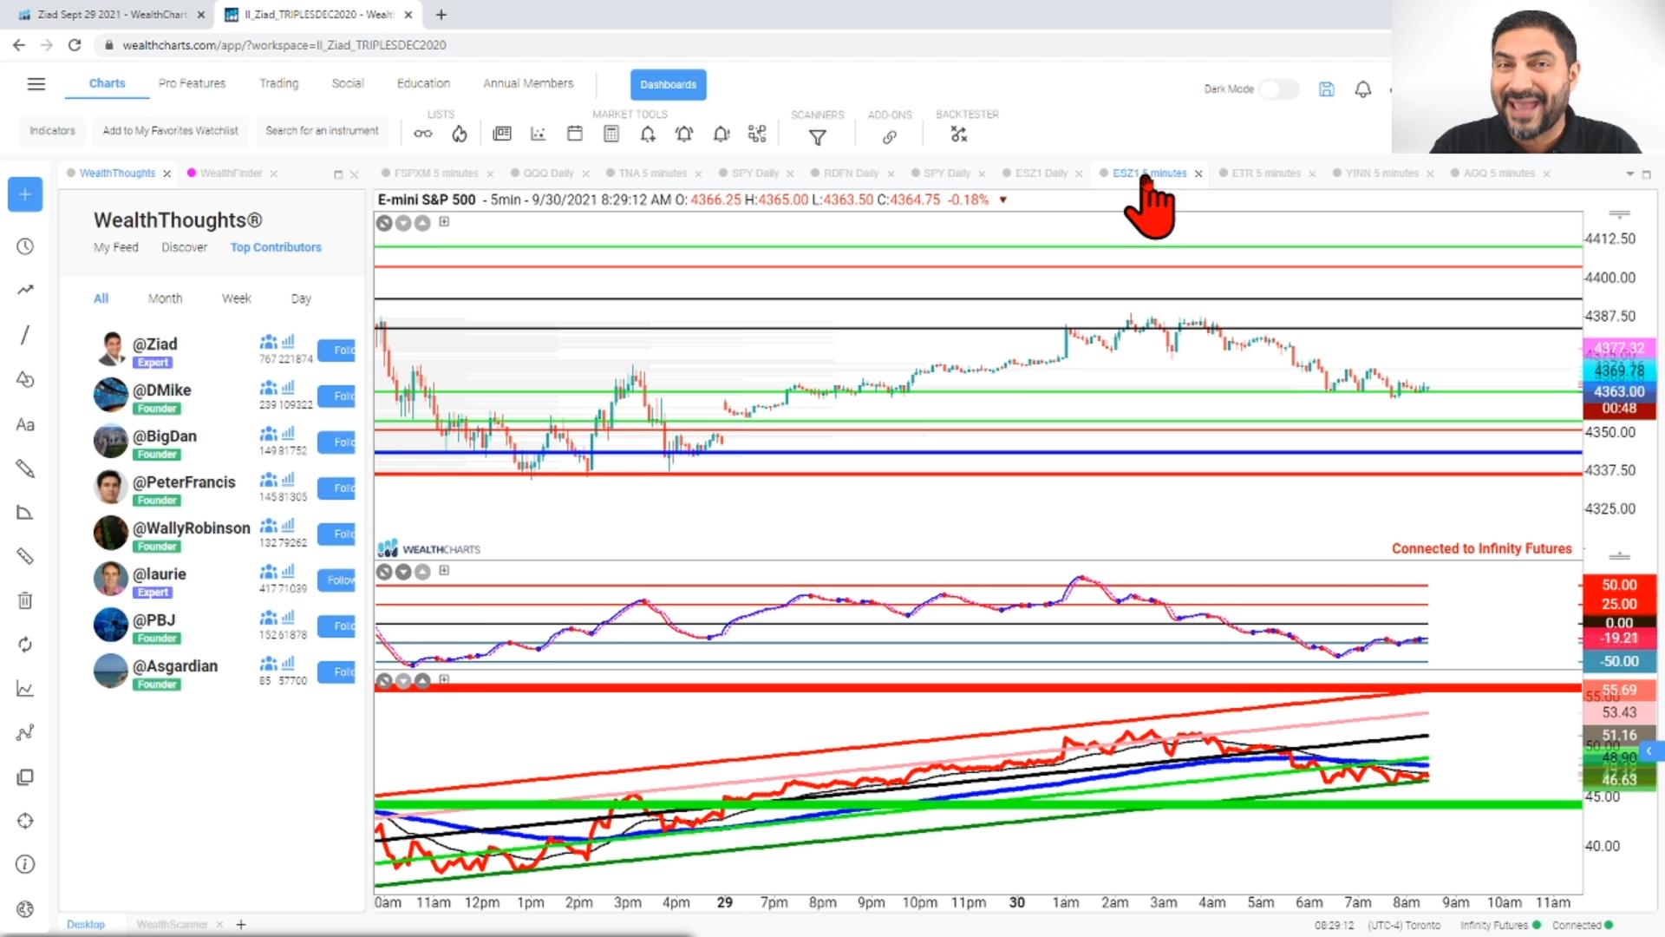The image size is (1665, 937).
Task: Open the funnel scanner filter icon
Action: pyautogui.click(x=817, y=136)
